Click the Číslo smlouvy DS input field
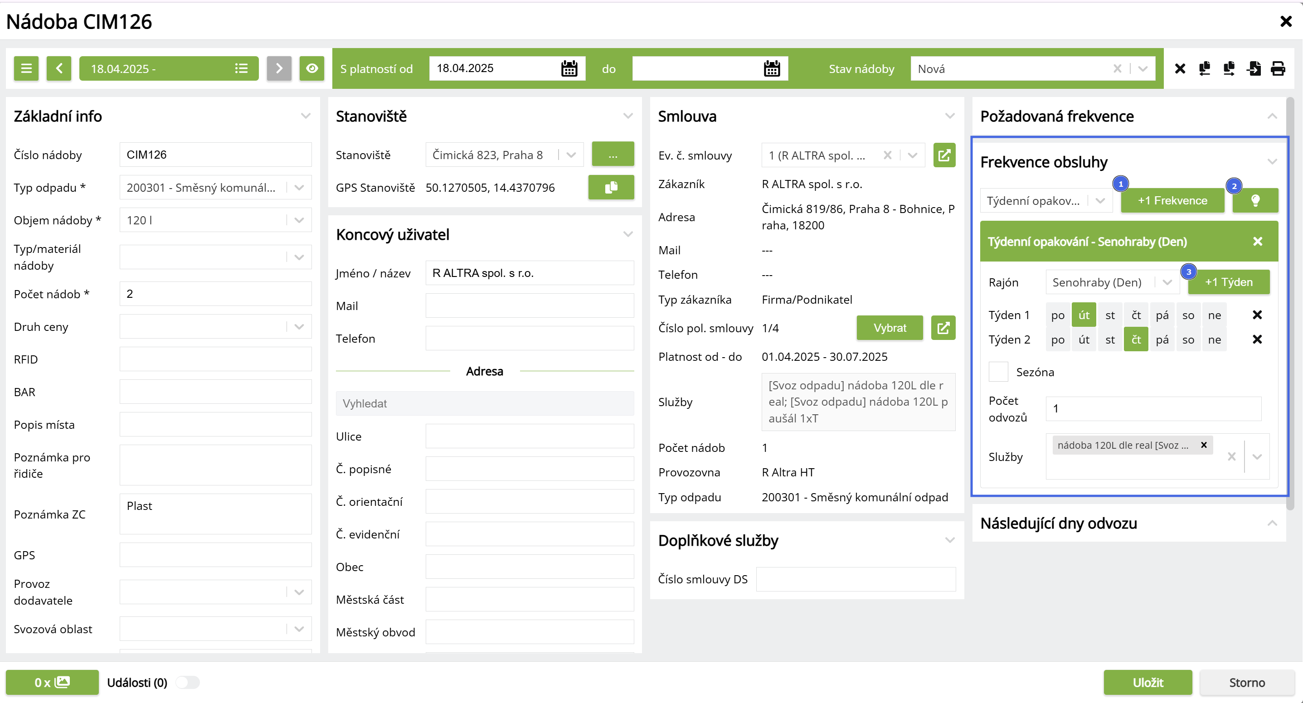This screenshot has width=1303, height=703. pos(856,579)
